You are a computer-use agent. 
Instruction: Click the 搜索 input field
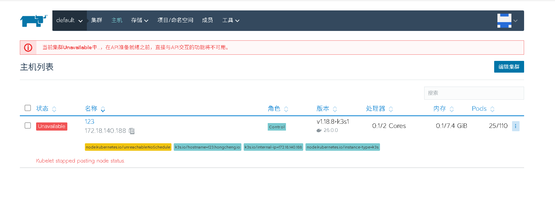pos(474,93)
